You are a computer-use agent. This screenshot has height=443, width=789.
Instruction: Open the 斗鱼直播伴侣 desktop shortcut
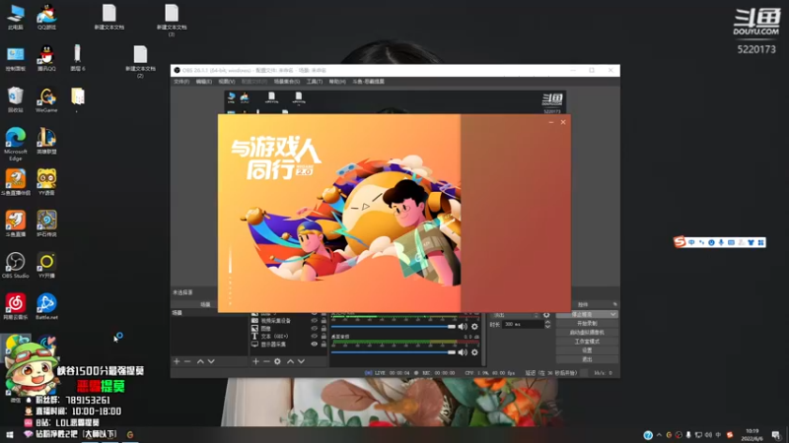tap(15, 182)
